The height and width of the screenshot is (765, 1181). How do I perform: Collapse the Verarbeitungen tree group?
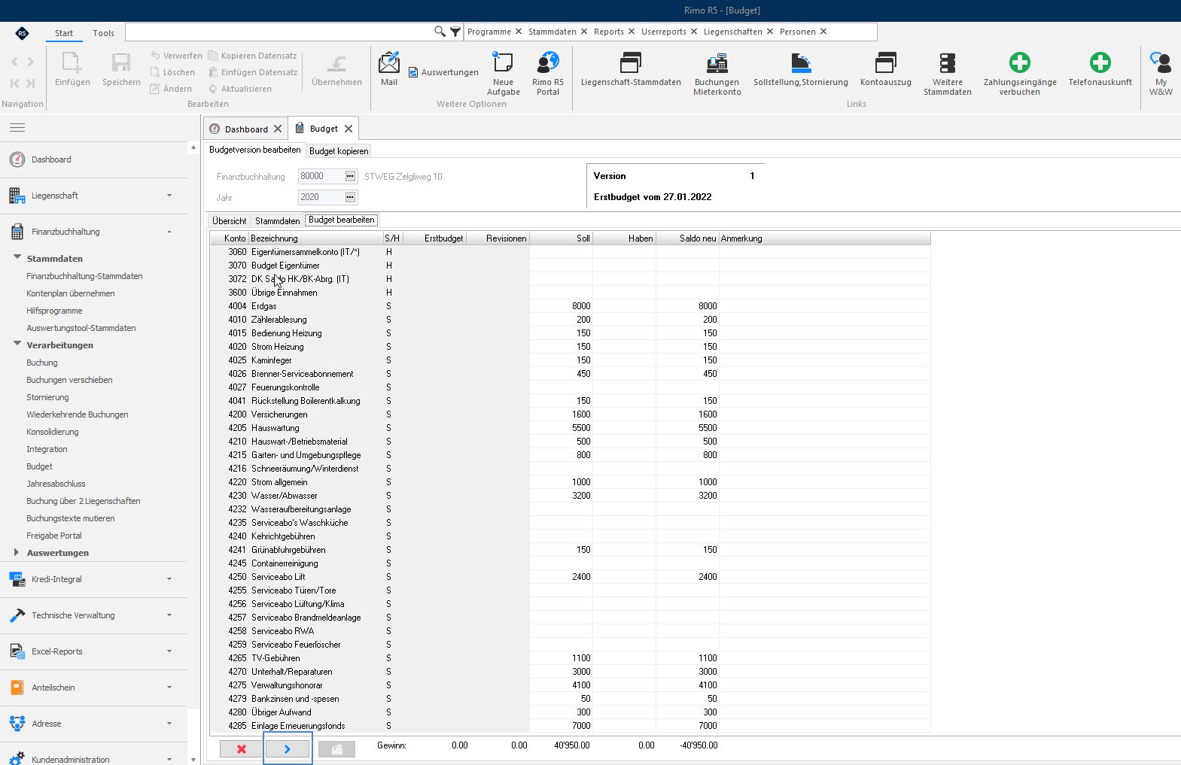tap(17, 345)
